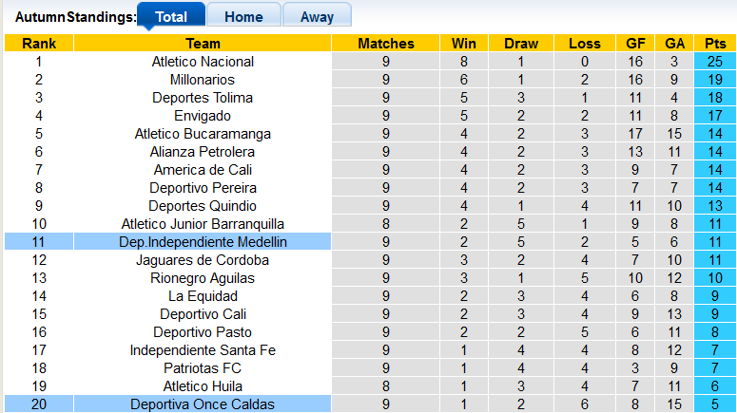Open Jaguares de Cordoba team link
The width and height of the screenshot is (737, 413).
[x=203, y=260]
